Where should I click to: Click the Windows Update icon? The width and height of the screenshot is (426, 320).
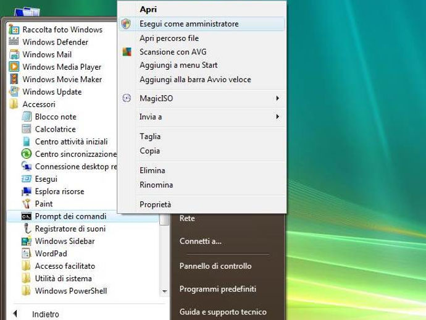(x=14, y=91)
